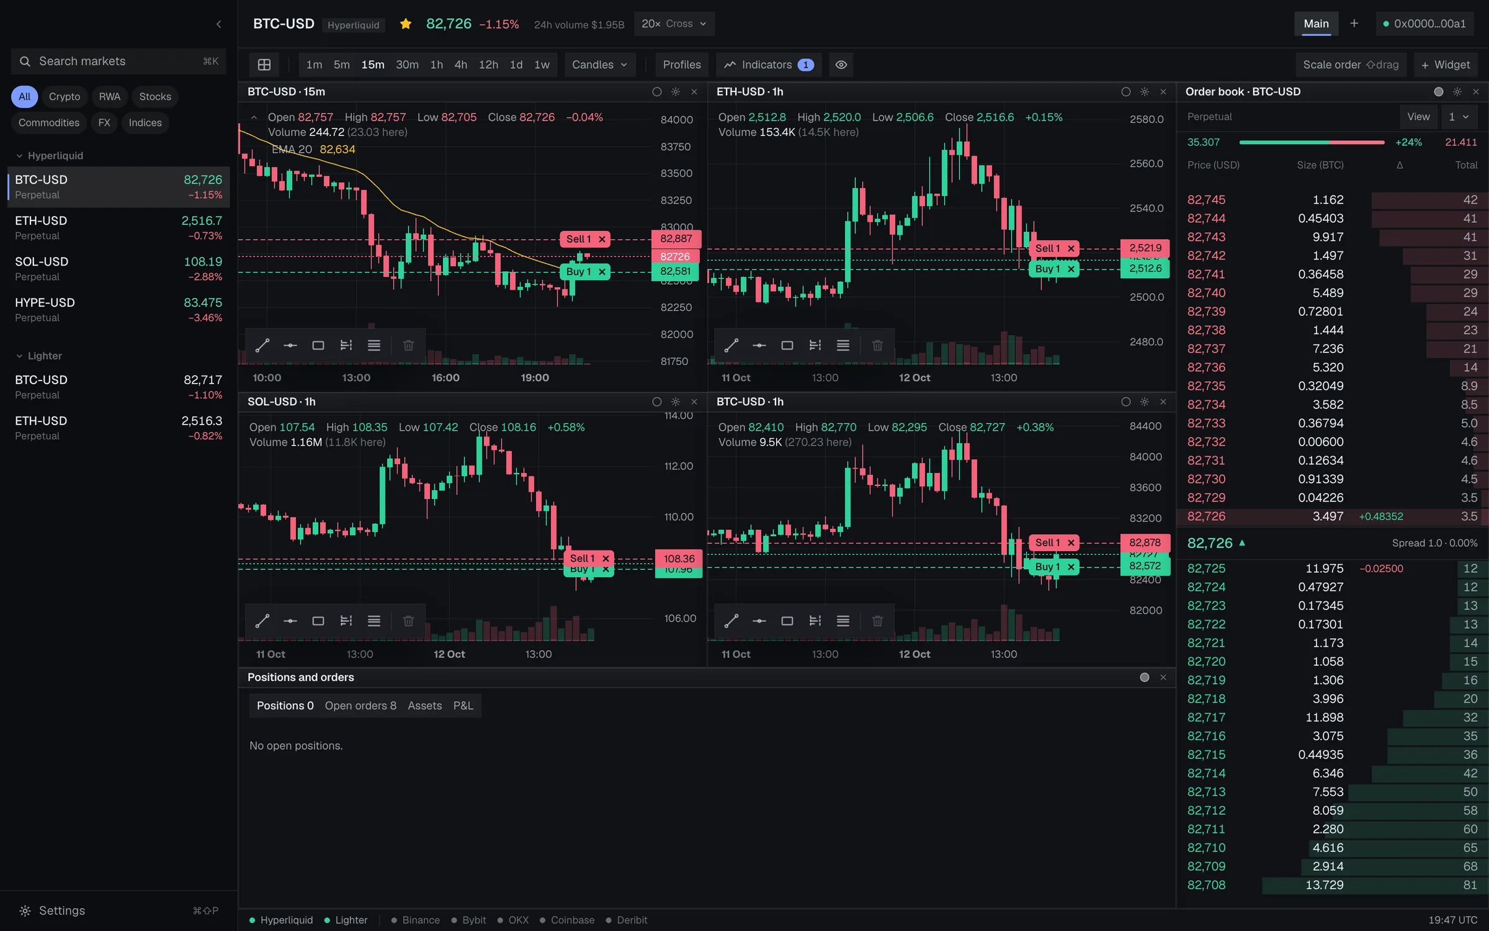Switch to the Open orders 8 tab
Screen dimensions: 1489x931
(360, 706)
